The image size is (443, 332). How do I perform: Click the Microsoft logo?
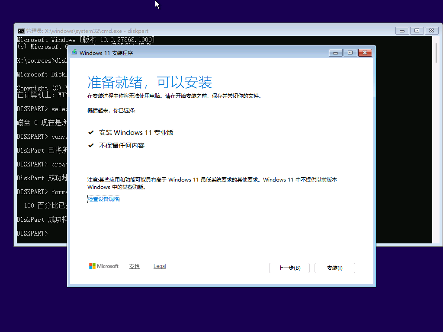tap(104, 266)
